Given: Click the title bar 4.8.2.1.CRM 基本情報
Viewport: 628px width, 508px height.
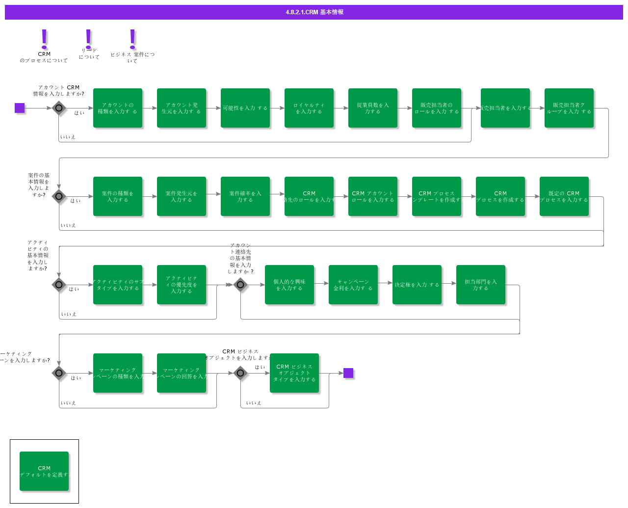Looking at the screenshot, I should (314, 12).
